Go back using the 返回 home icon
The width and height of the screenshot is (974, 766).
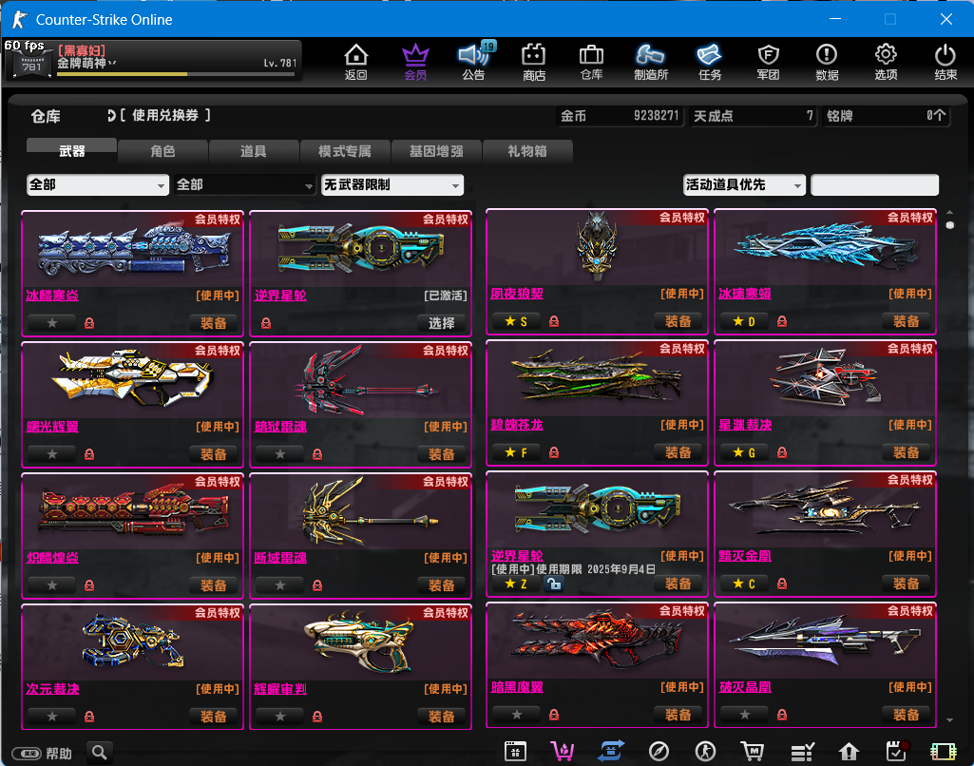[356, 62]
